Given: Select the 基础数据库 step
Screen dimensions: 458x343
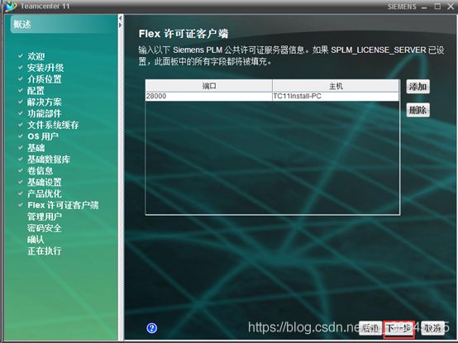Looking at the screenshot, I should coord(49,160).
